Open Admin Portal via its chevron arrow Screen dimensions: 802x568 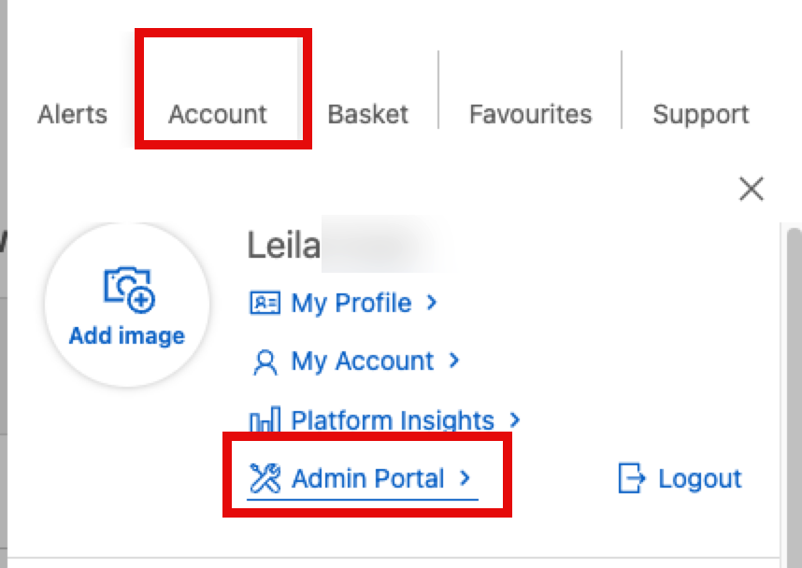pos(465,478)
